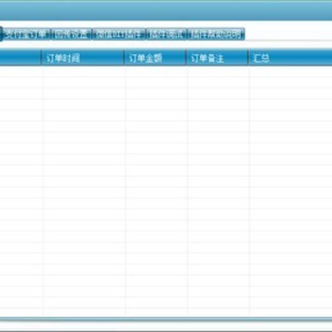
Task: Open the 插件帮助说明 tab
Action: point(216,34)
